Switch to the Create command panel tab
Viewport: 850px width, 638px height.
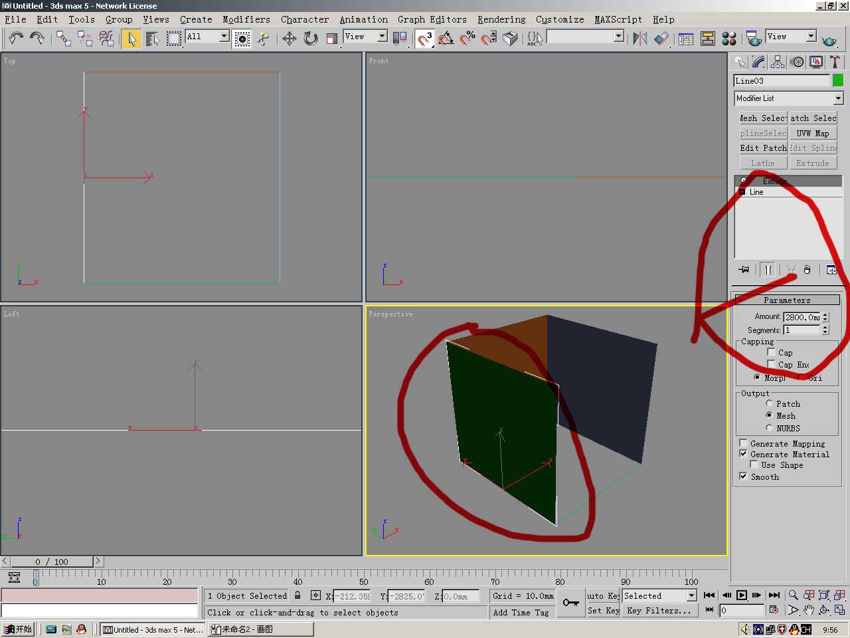coord(739,62)
